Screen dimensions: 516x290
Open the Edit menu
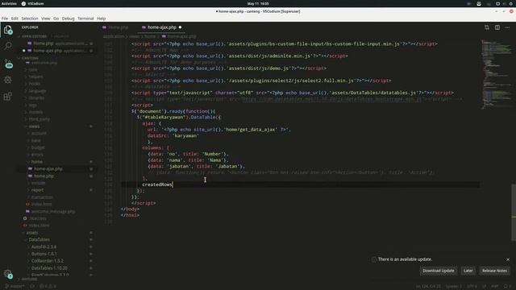15,19
